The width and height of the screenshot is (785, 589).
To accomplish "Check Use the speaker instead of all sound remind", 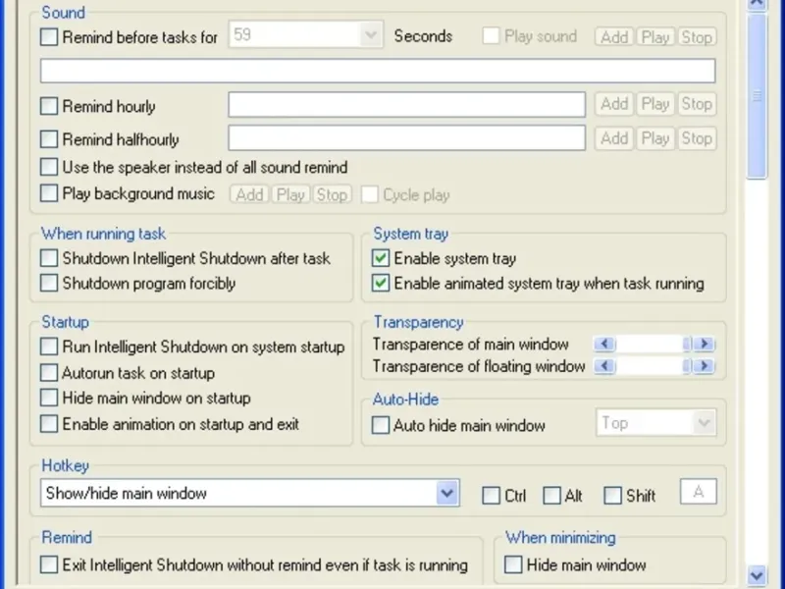I will click(48, 167).
